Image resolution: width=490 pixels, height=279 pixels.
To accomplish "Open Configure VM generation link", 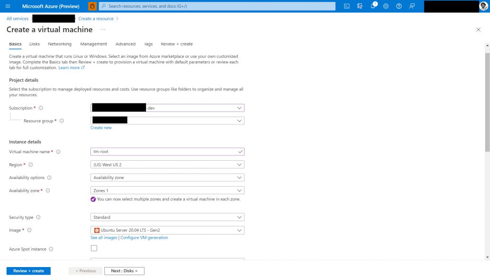I will tap(144, 237).
